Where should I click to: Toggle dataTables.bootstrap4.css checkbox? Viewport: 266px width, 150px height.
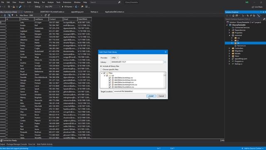pos(110,82)
